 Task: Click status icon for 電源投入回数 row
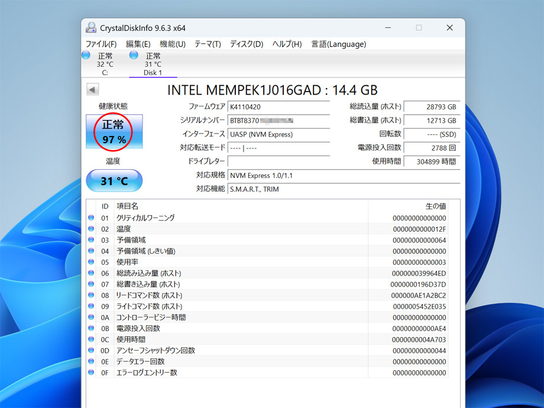(91, 328)
